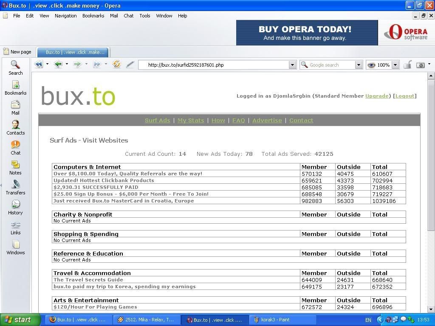Open the Search panel icon

point(15,67)
